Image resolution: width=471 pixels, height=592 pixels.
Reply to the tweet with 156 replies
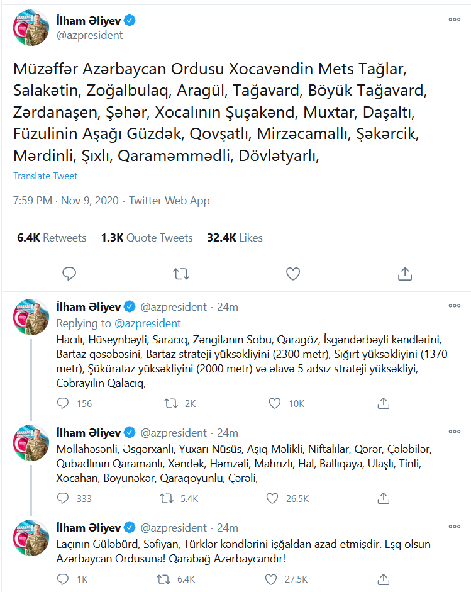coord(63,403)
